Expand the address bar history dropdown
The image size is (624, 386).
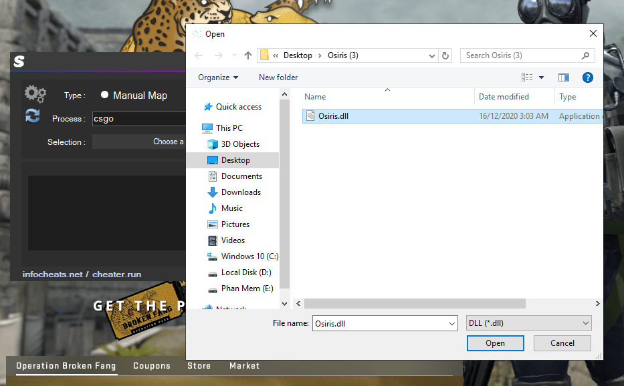[x=432, y=55]
